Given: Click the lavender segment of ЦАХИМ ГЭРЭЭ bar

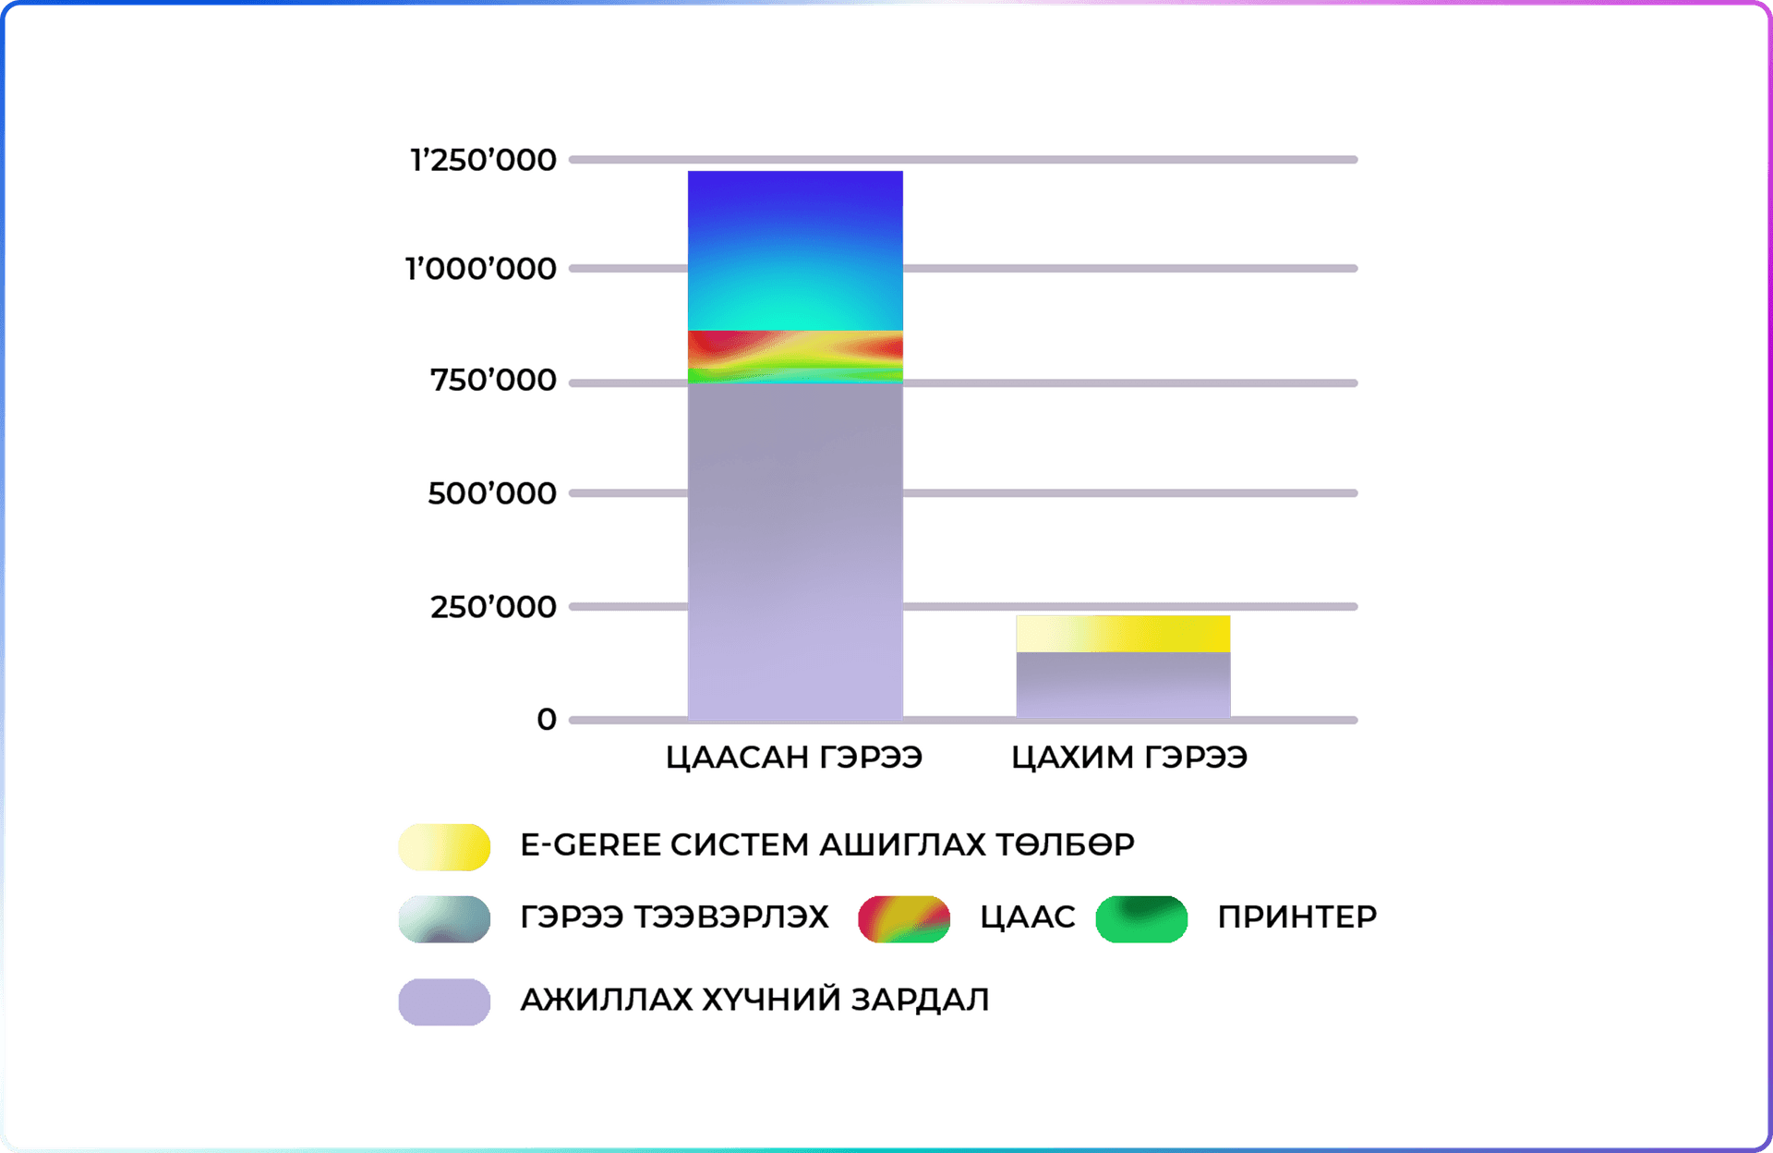Looking at the screenshot, I should click(1123, 686).
